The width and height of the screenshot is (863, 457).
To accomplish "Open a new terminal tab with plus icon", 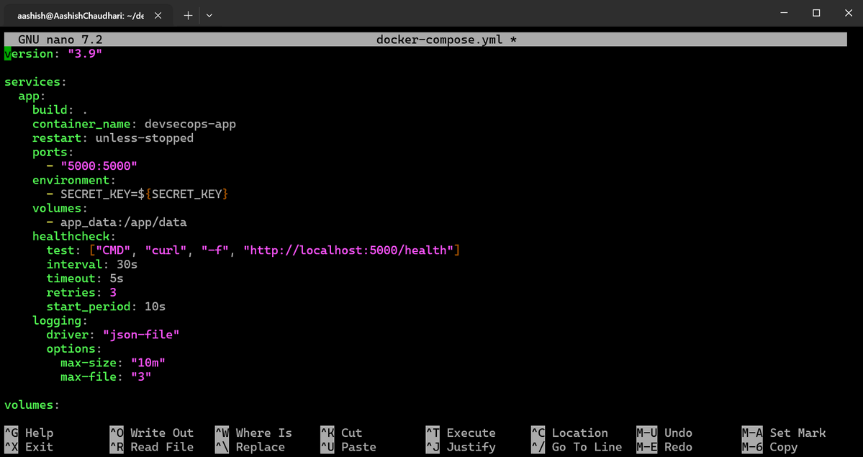I will 188,15.
